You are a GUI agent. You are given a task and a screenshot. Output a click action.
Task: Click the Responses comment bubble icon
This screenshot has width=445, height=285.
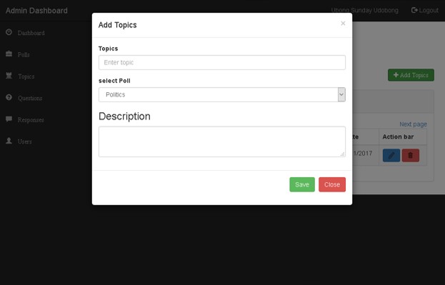coord(9,119)
